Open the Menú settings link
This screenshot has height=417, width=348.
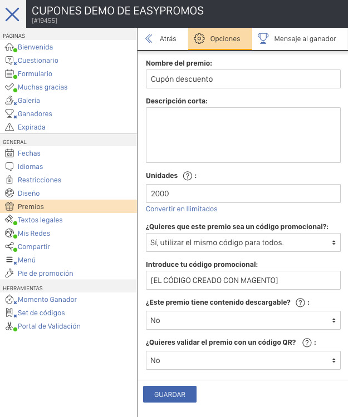tap(27, 260)
